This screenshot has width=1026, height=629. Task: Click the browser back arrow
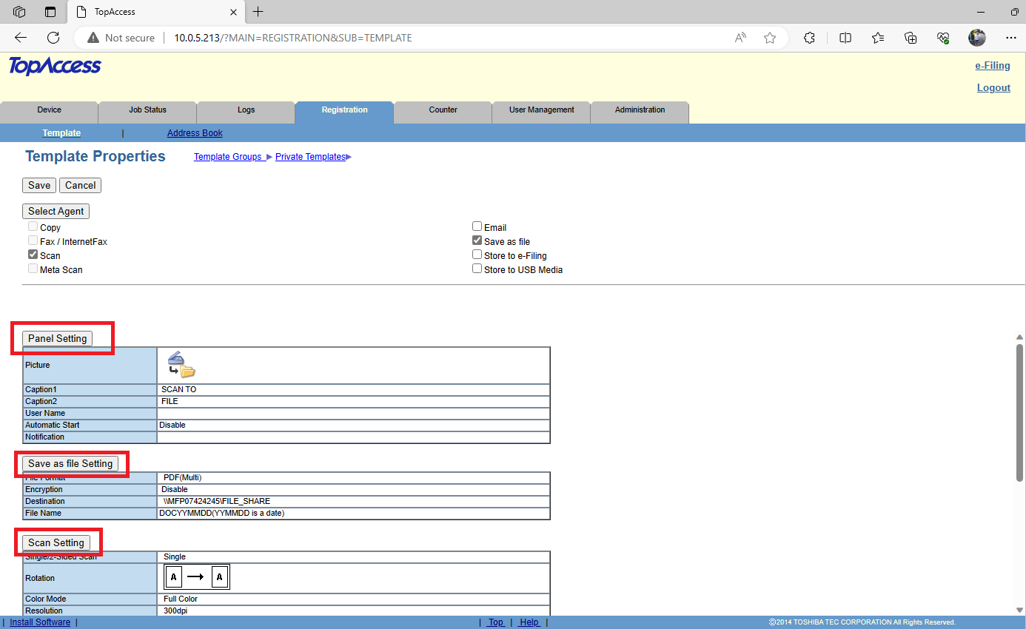[x=21, y=38]
